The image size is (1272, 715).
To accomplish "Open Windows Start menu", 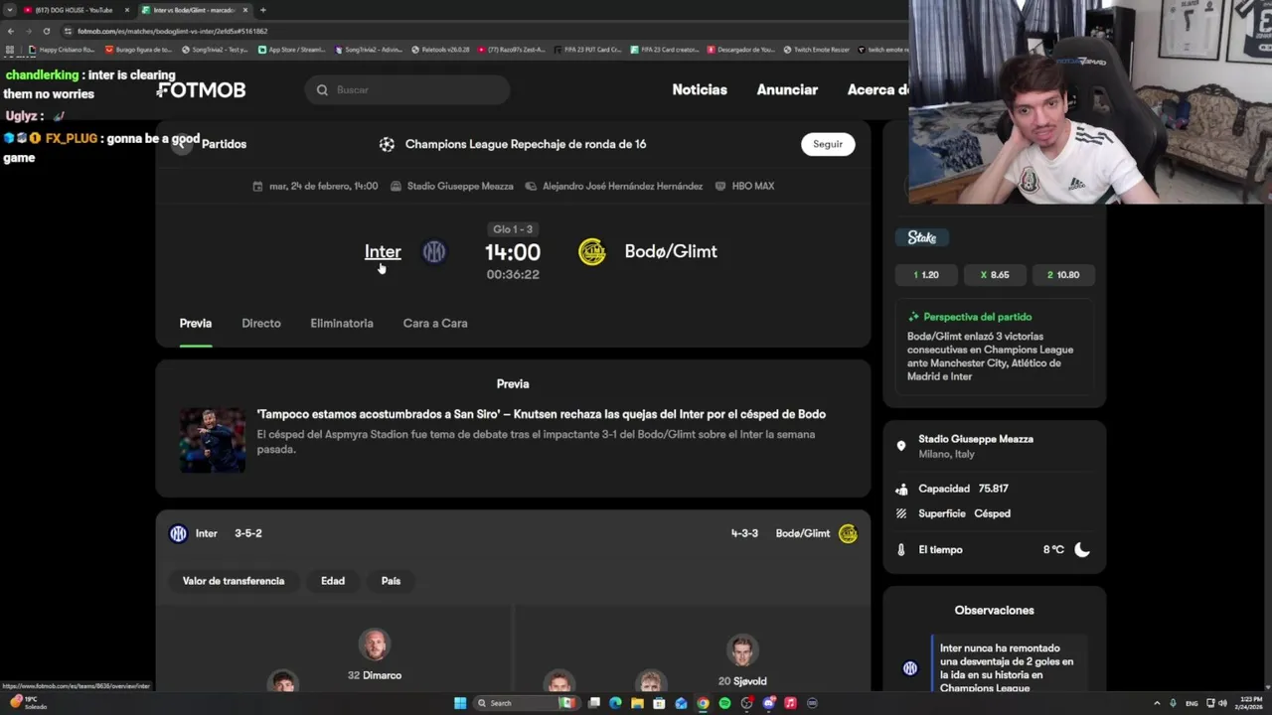I will [x=460, y=703].
